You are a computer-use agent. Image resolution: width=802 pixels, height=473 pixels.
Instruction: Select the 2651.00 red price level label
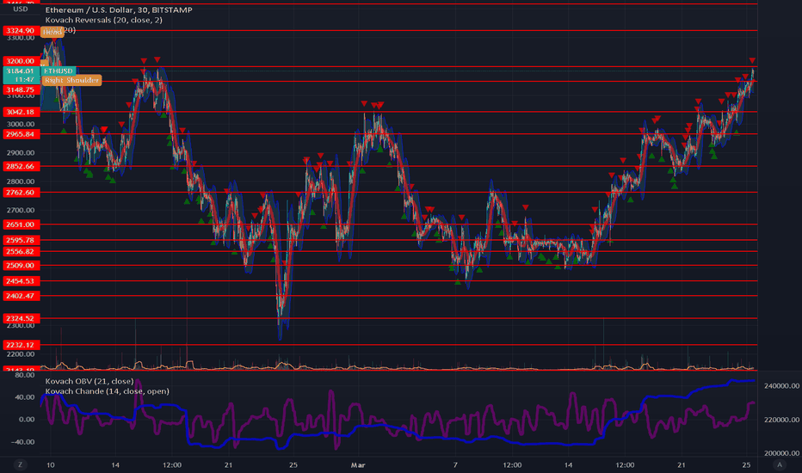tap(21, 224)
